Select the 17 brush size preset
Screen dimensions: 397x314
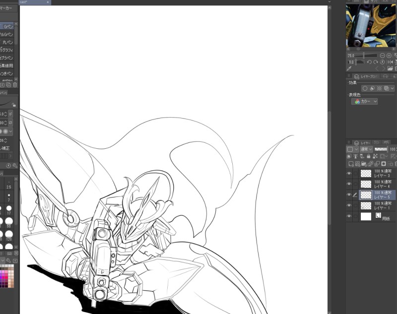(9, 210)
